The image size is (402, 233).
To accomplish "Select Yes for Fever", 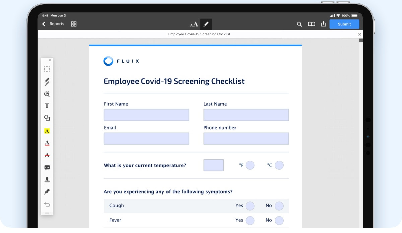I will tap(250, 220).
